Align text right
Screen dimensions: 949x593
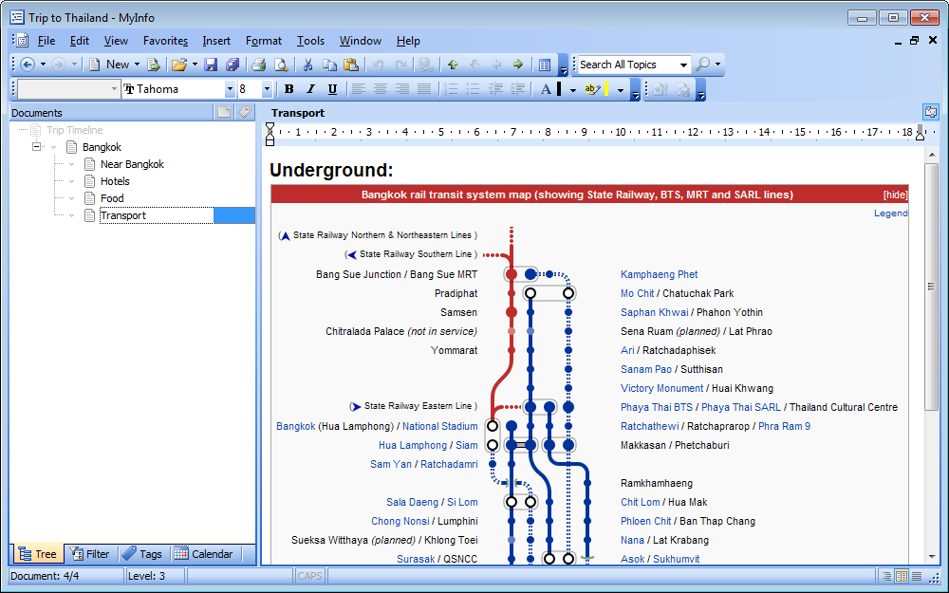pyautogui.click(x=402, y=89)
